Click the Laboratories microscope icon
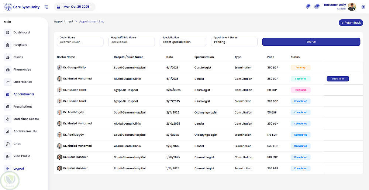Viewport: 369px width, 190px height. coord(8,82)
